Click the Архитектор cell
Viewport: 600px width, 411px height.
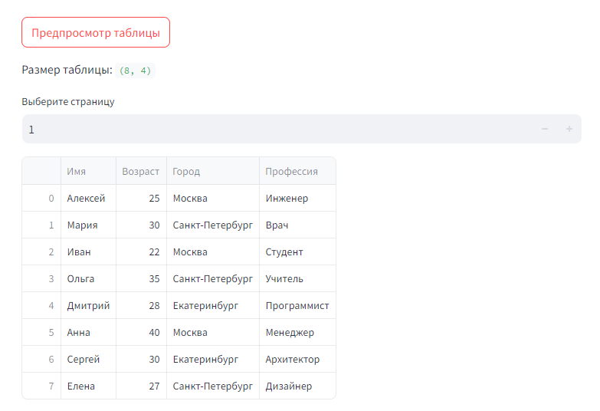click(298, 359)
